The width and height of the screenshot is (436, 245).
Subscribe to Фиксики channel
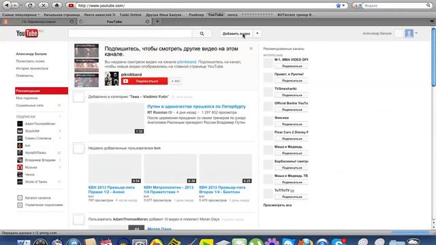tap(292, 124)
